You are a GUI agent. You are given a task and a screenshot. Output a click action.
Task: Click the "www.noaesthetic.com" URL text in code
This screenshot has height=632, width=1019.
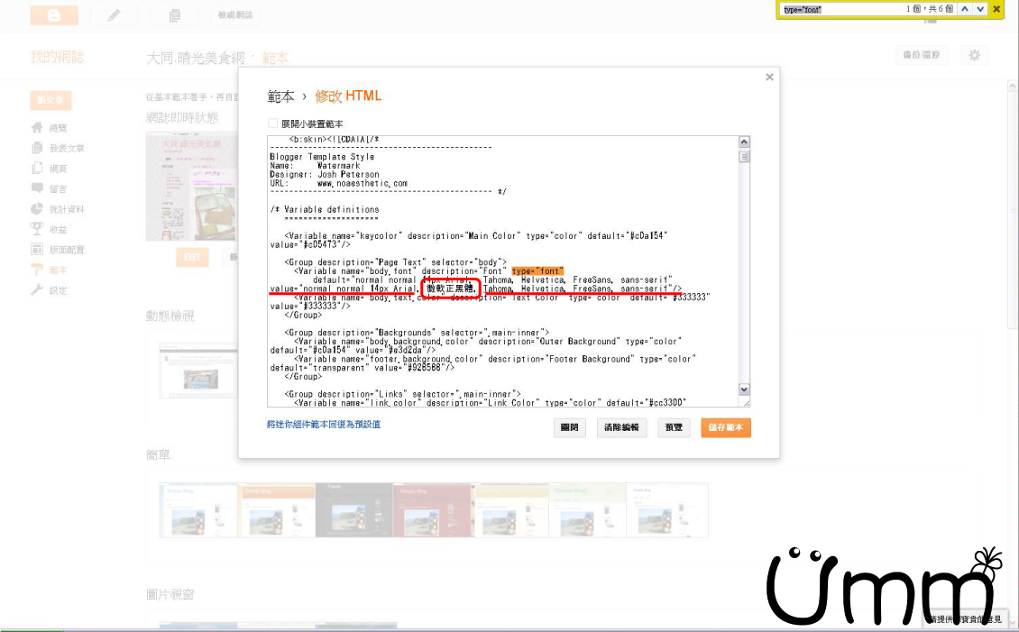tap(362, 183)
